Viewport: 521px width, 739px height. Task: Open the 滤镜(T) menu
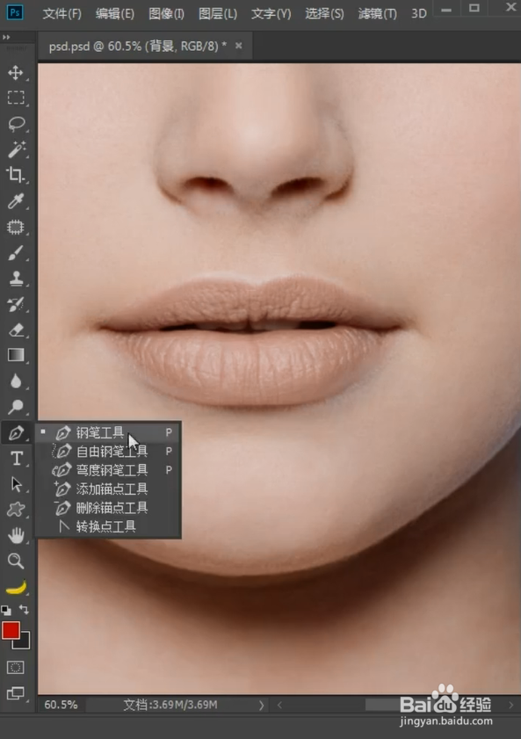(377, 14)
